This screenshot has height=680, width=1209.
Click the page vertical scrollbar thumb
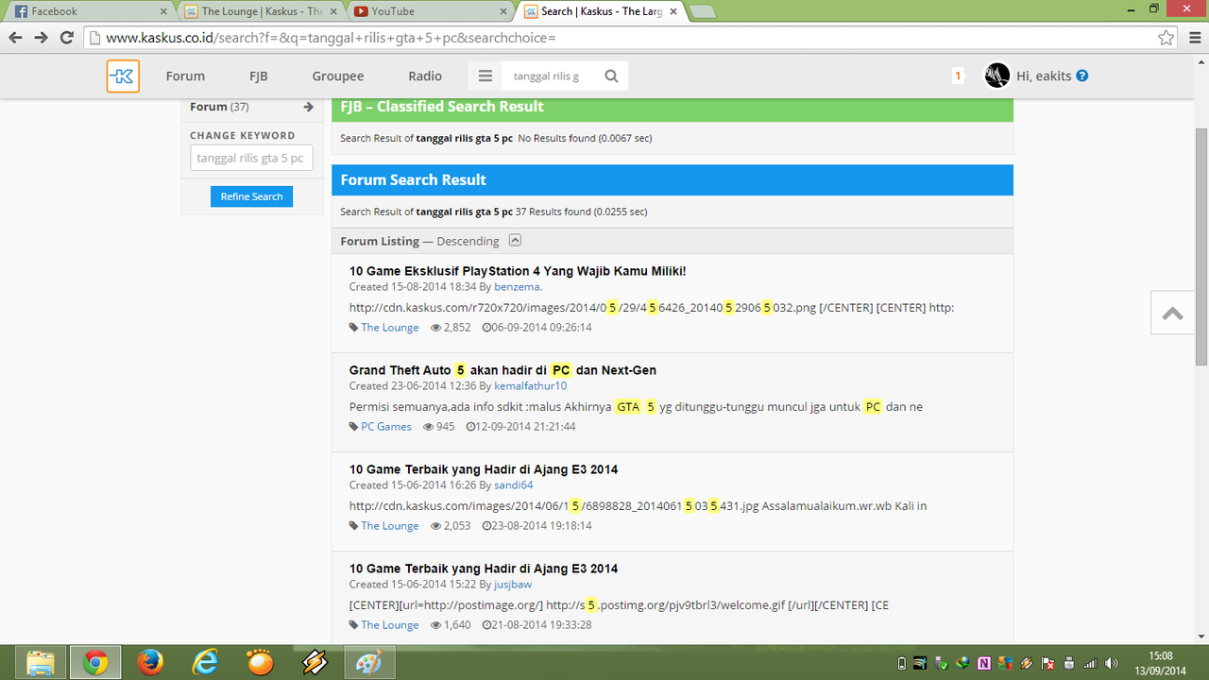pyautogui.click(x=1201, y=246)
